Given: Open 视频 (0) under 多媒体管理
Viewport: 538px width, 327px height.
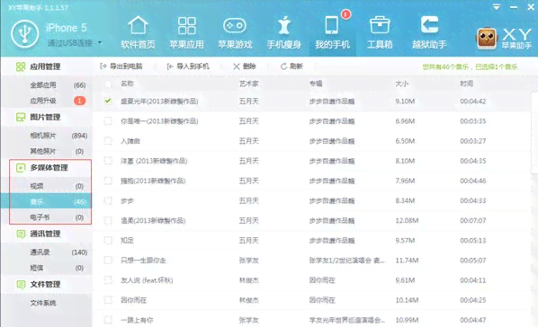Looking at the screenshot, I should pyautogui.click(x=46, y=186).
